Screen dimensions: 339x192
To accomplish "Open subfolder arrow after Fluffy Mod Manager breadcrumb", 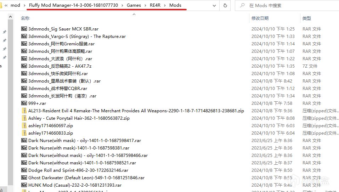I will [x=123, y=5].
